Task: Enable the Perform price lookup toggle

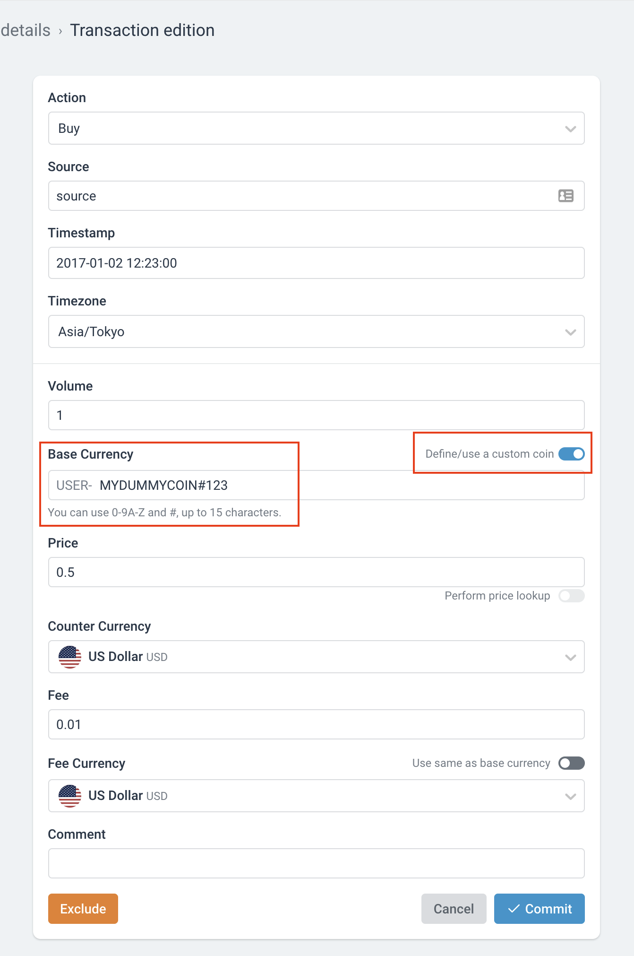Action: 571,596
